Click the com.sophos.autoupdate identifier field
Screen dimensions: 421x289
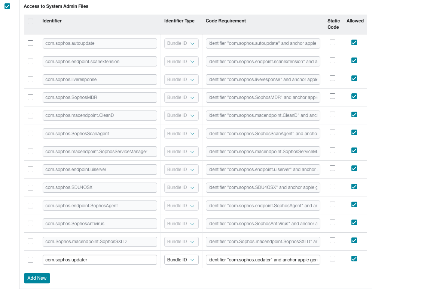click(x=100, y=43)
